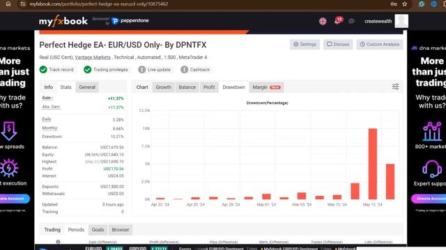Click the 800+ markets chart icon in ad
446x250 pixels.
[x=432, y=131]
